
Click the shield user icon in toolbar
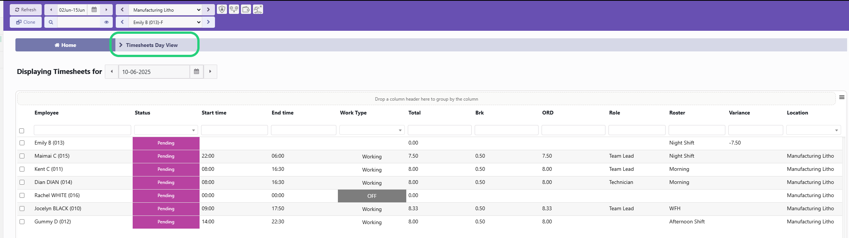pyautogui.click(x=222, y=9)
